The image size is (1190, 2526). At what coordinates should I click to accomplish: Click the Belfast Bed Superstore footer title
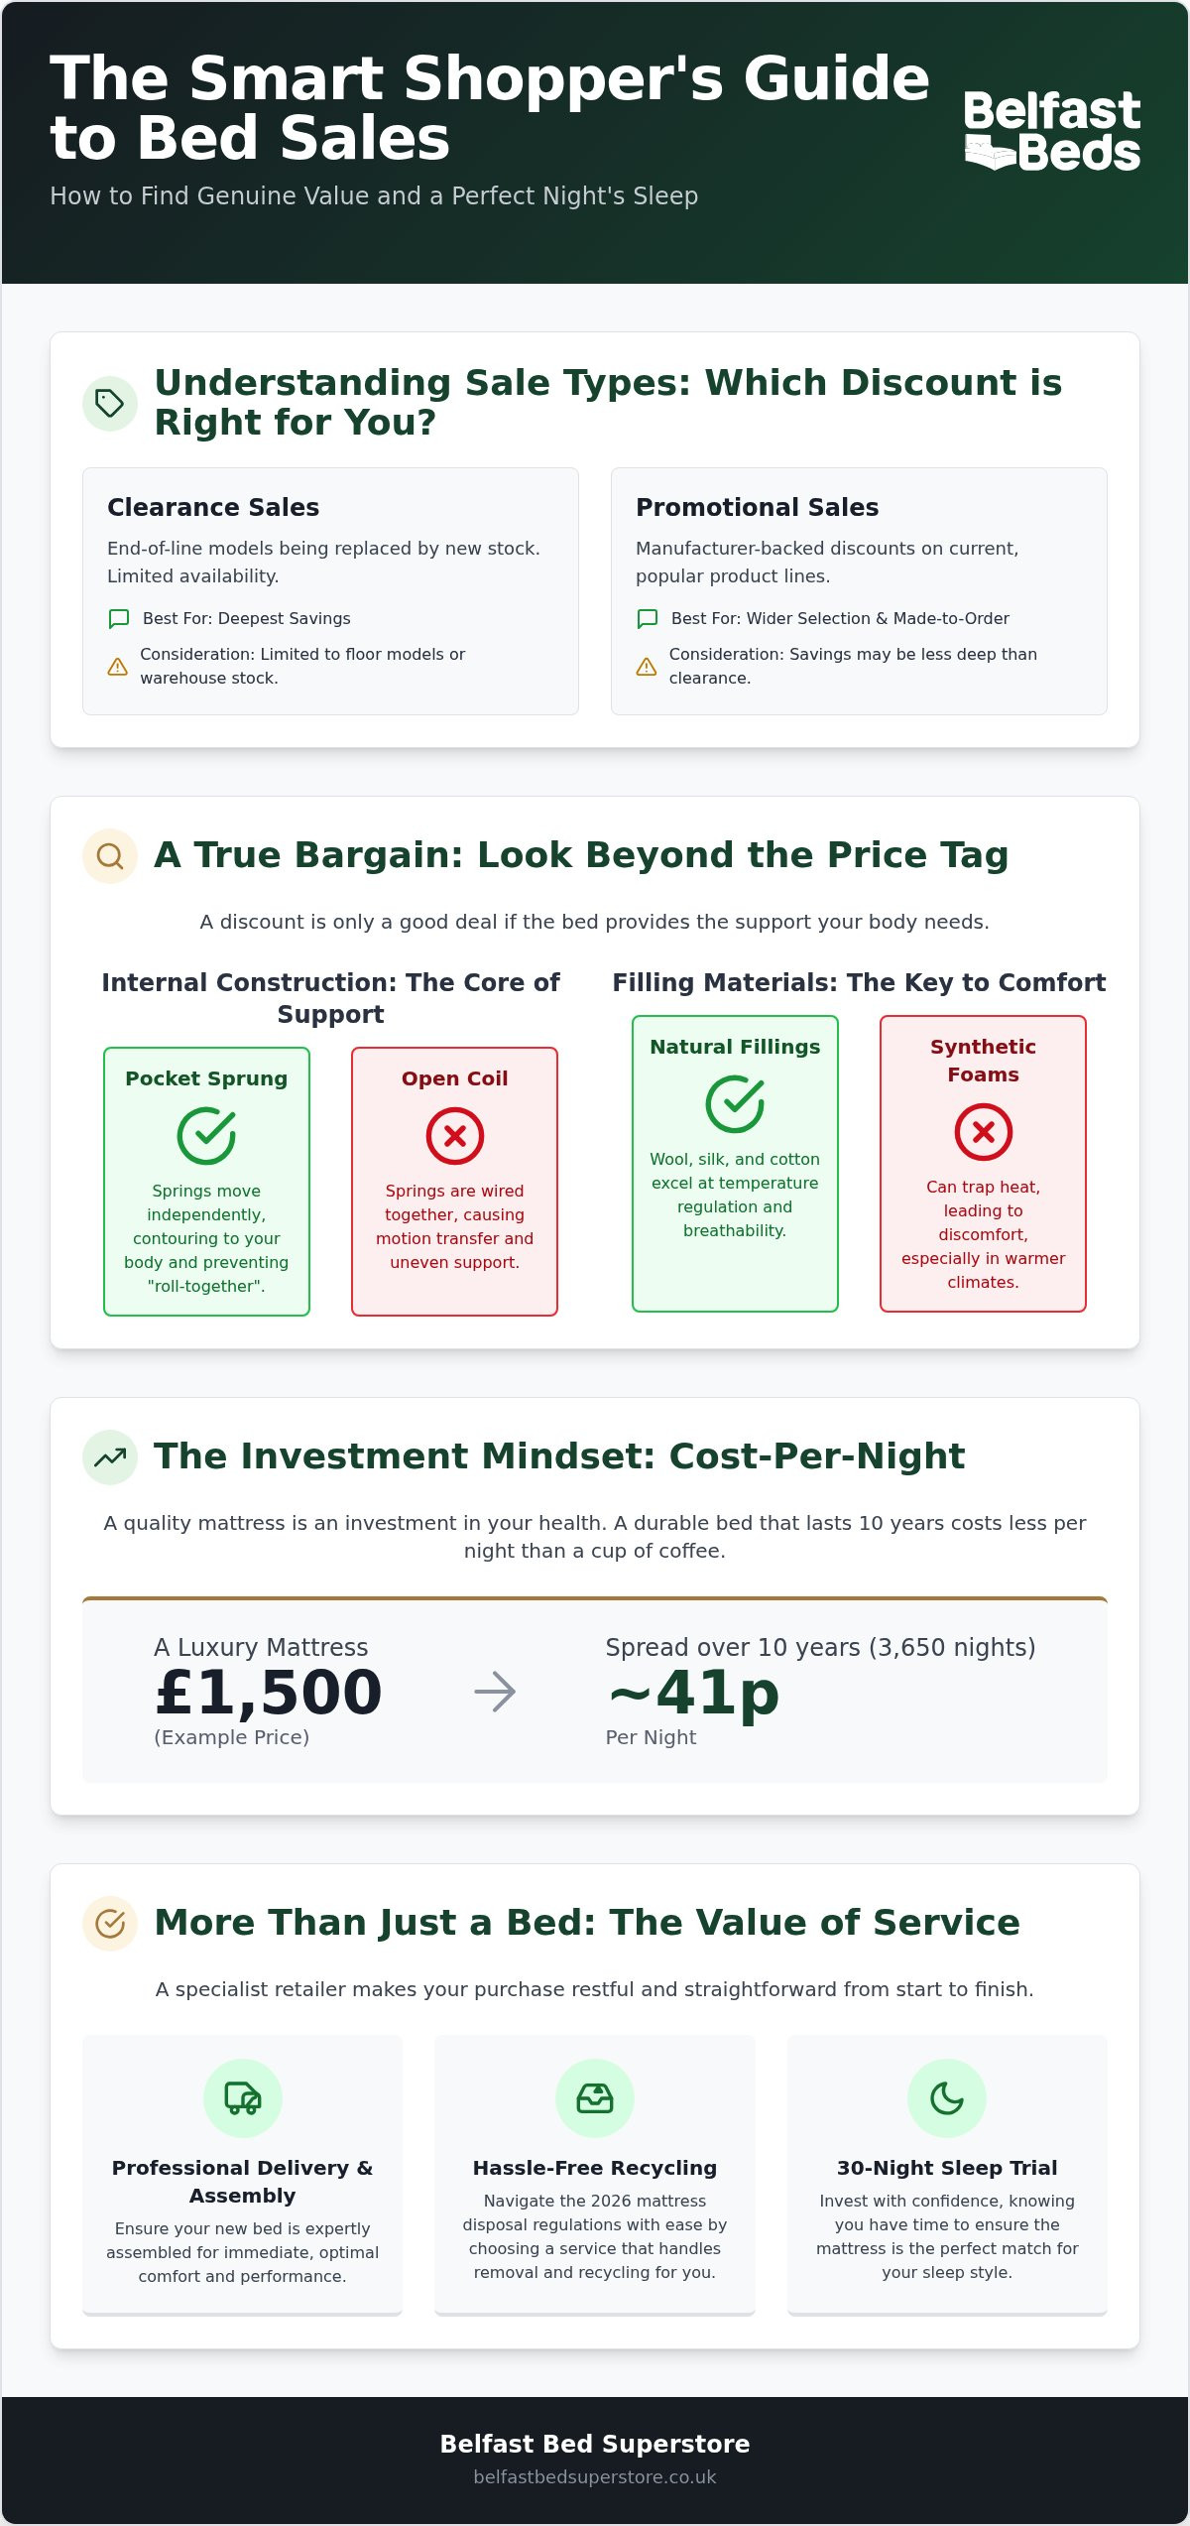point(595,2443)
